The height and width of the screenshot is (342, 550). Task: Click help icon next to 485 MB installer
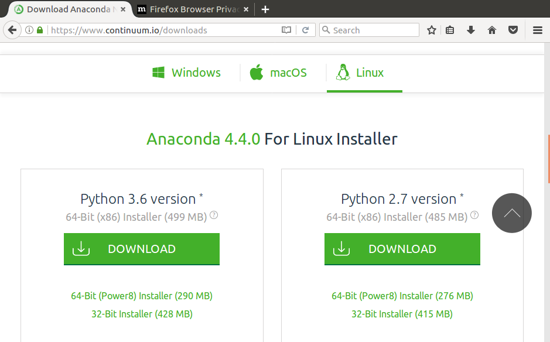(474, 215)
